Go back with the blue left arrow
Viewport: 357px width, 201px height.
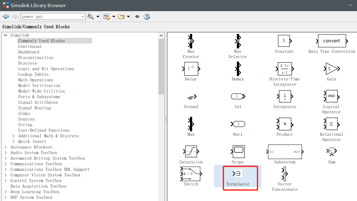pos(6,16)
